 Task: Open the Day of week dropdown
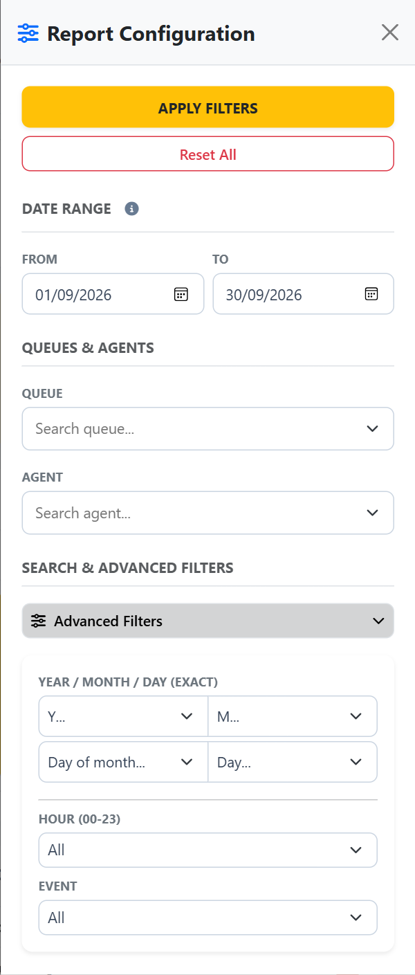point(293,762)
